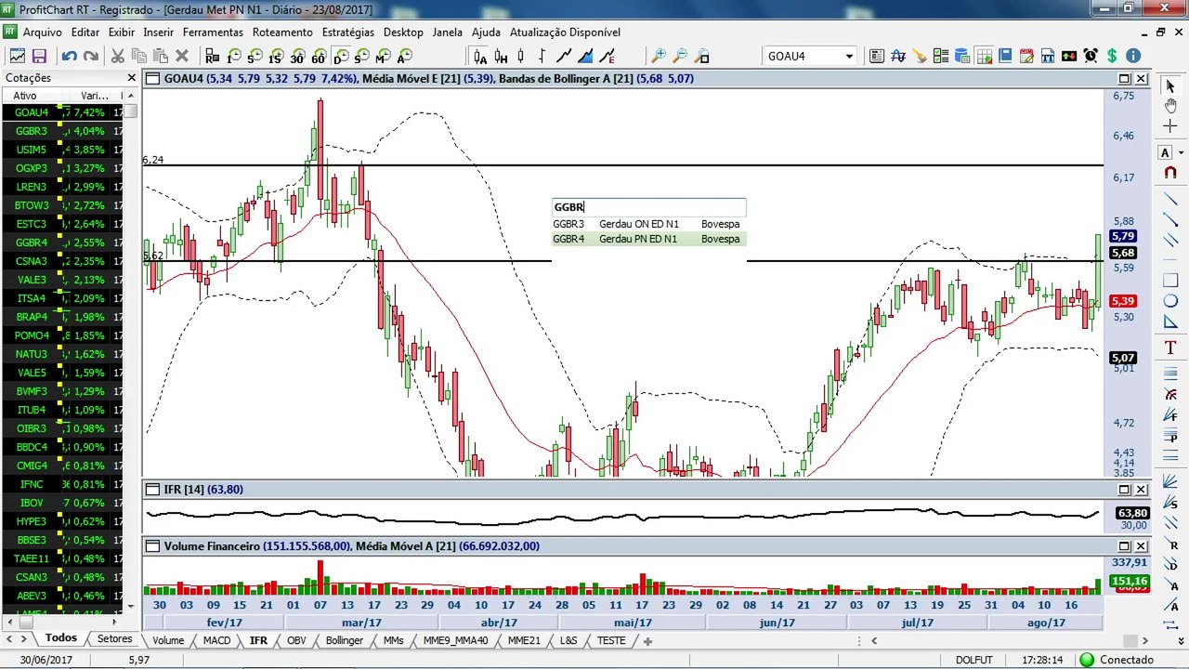1189x669 pixels.
Task: Open the asset symbol dropdown showing GOAU4
Action: tap(848, 56)
